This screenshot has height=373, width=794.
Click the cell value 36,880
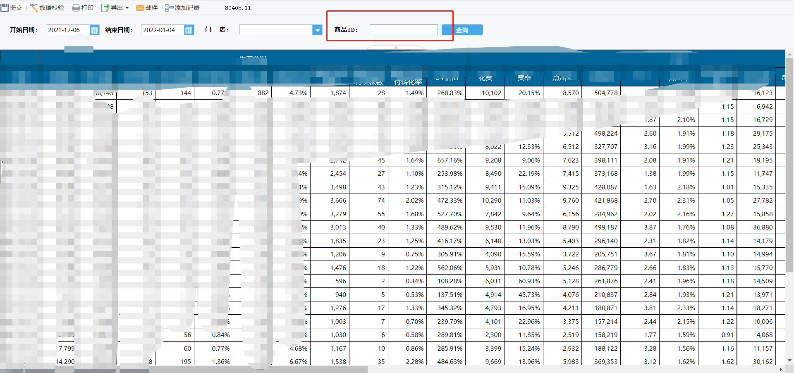tap(763, 227)
